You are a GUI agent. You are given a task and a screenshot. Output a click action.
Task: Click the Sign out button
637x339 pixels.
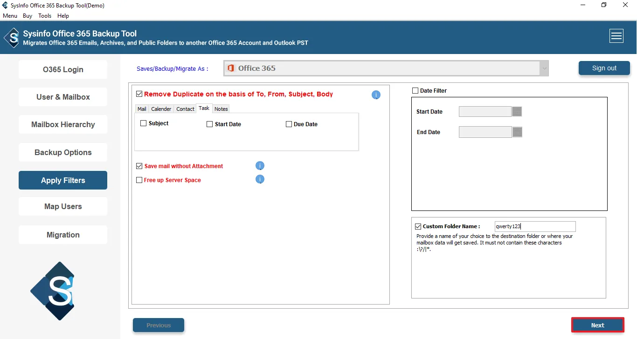click(604, 68)
